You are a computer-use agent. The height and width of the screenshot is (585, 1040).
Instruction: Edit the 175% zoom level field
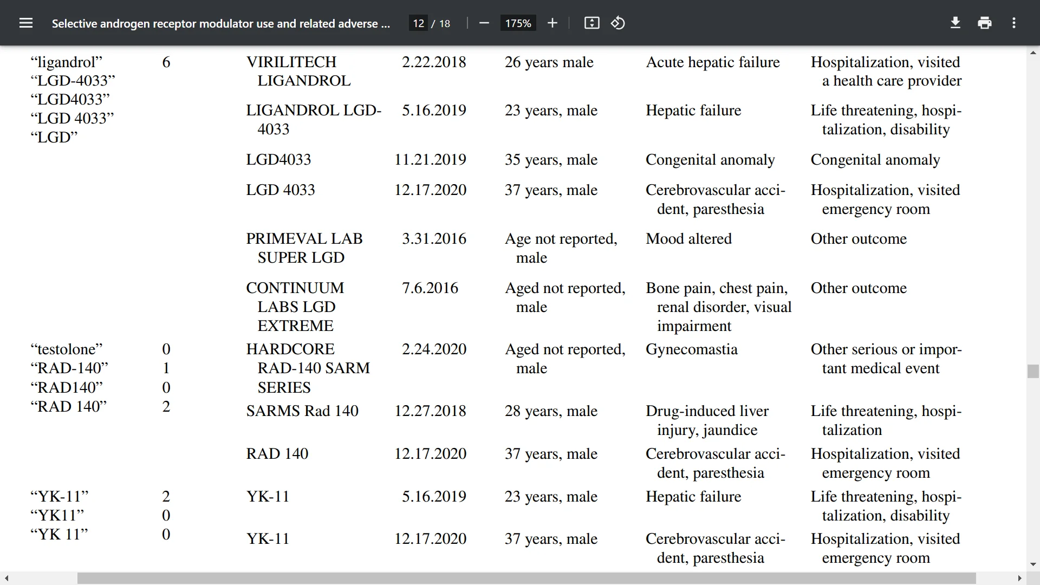518,23
